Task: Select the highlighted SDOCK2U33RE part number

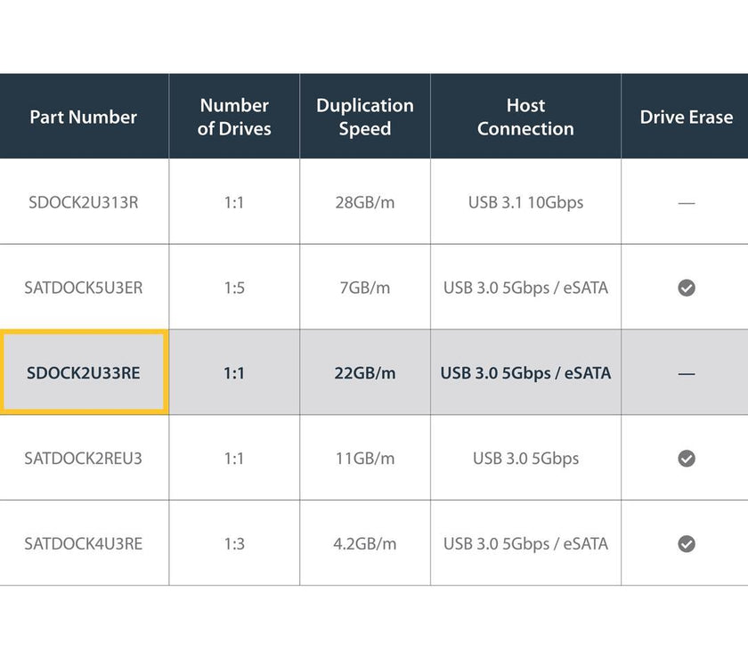Action: (84, 373)
